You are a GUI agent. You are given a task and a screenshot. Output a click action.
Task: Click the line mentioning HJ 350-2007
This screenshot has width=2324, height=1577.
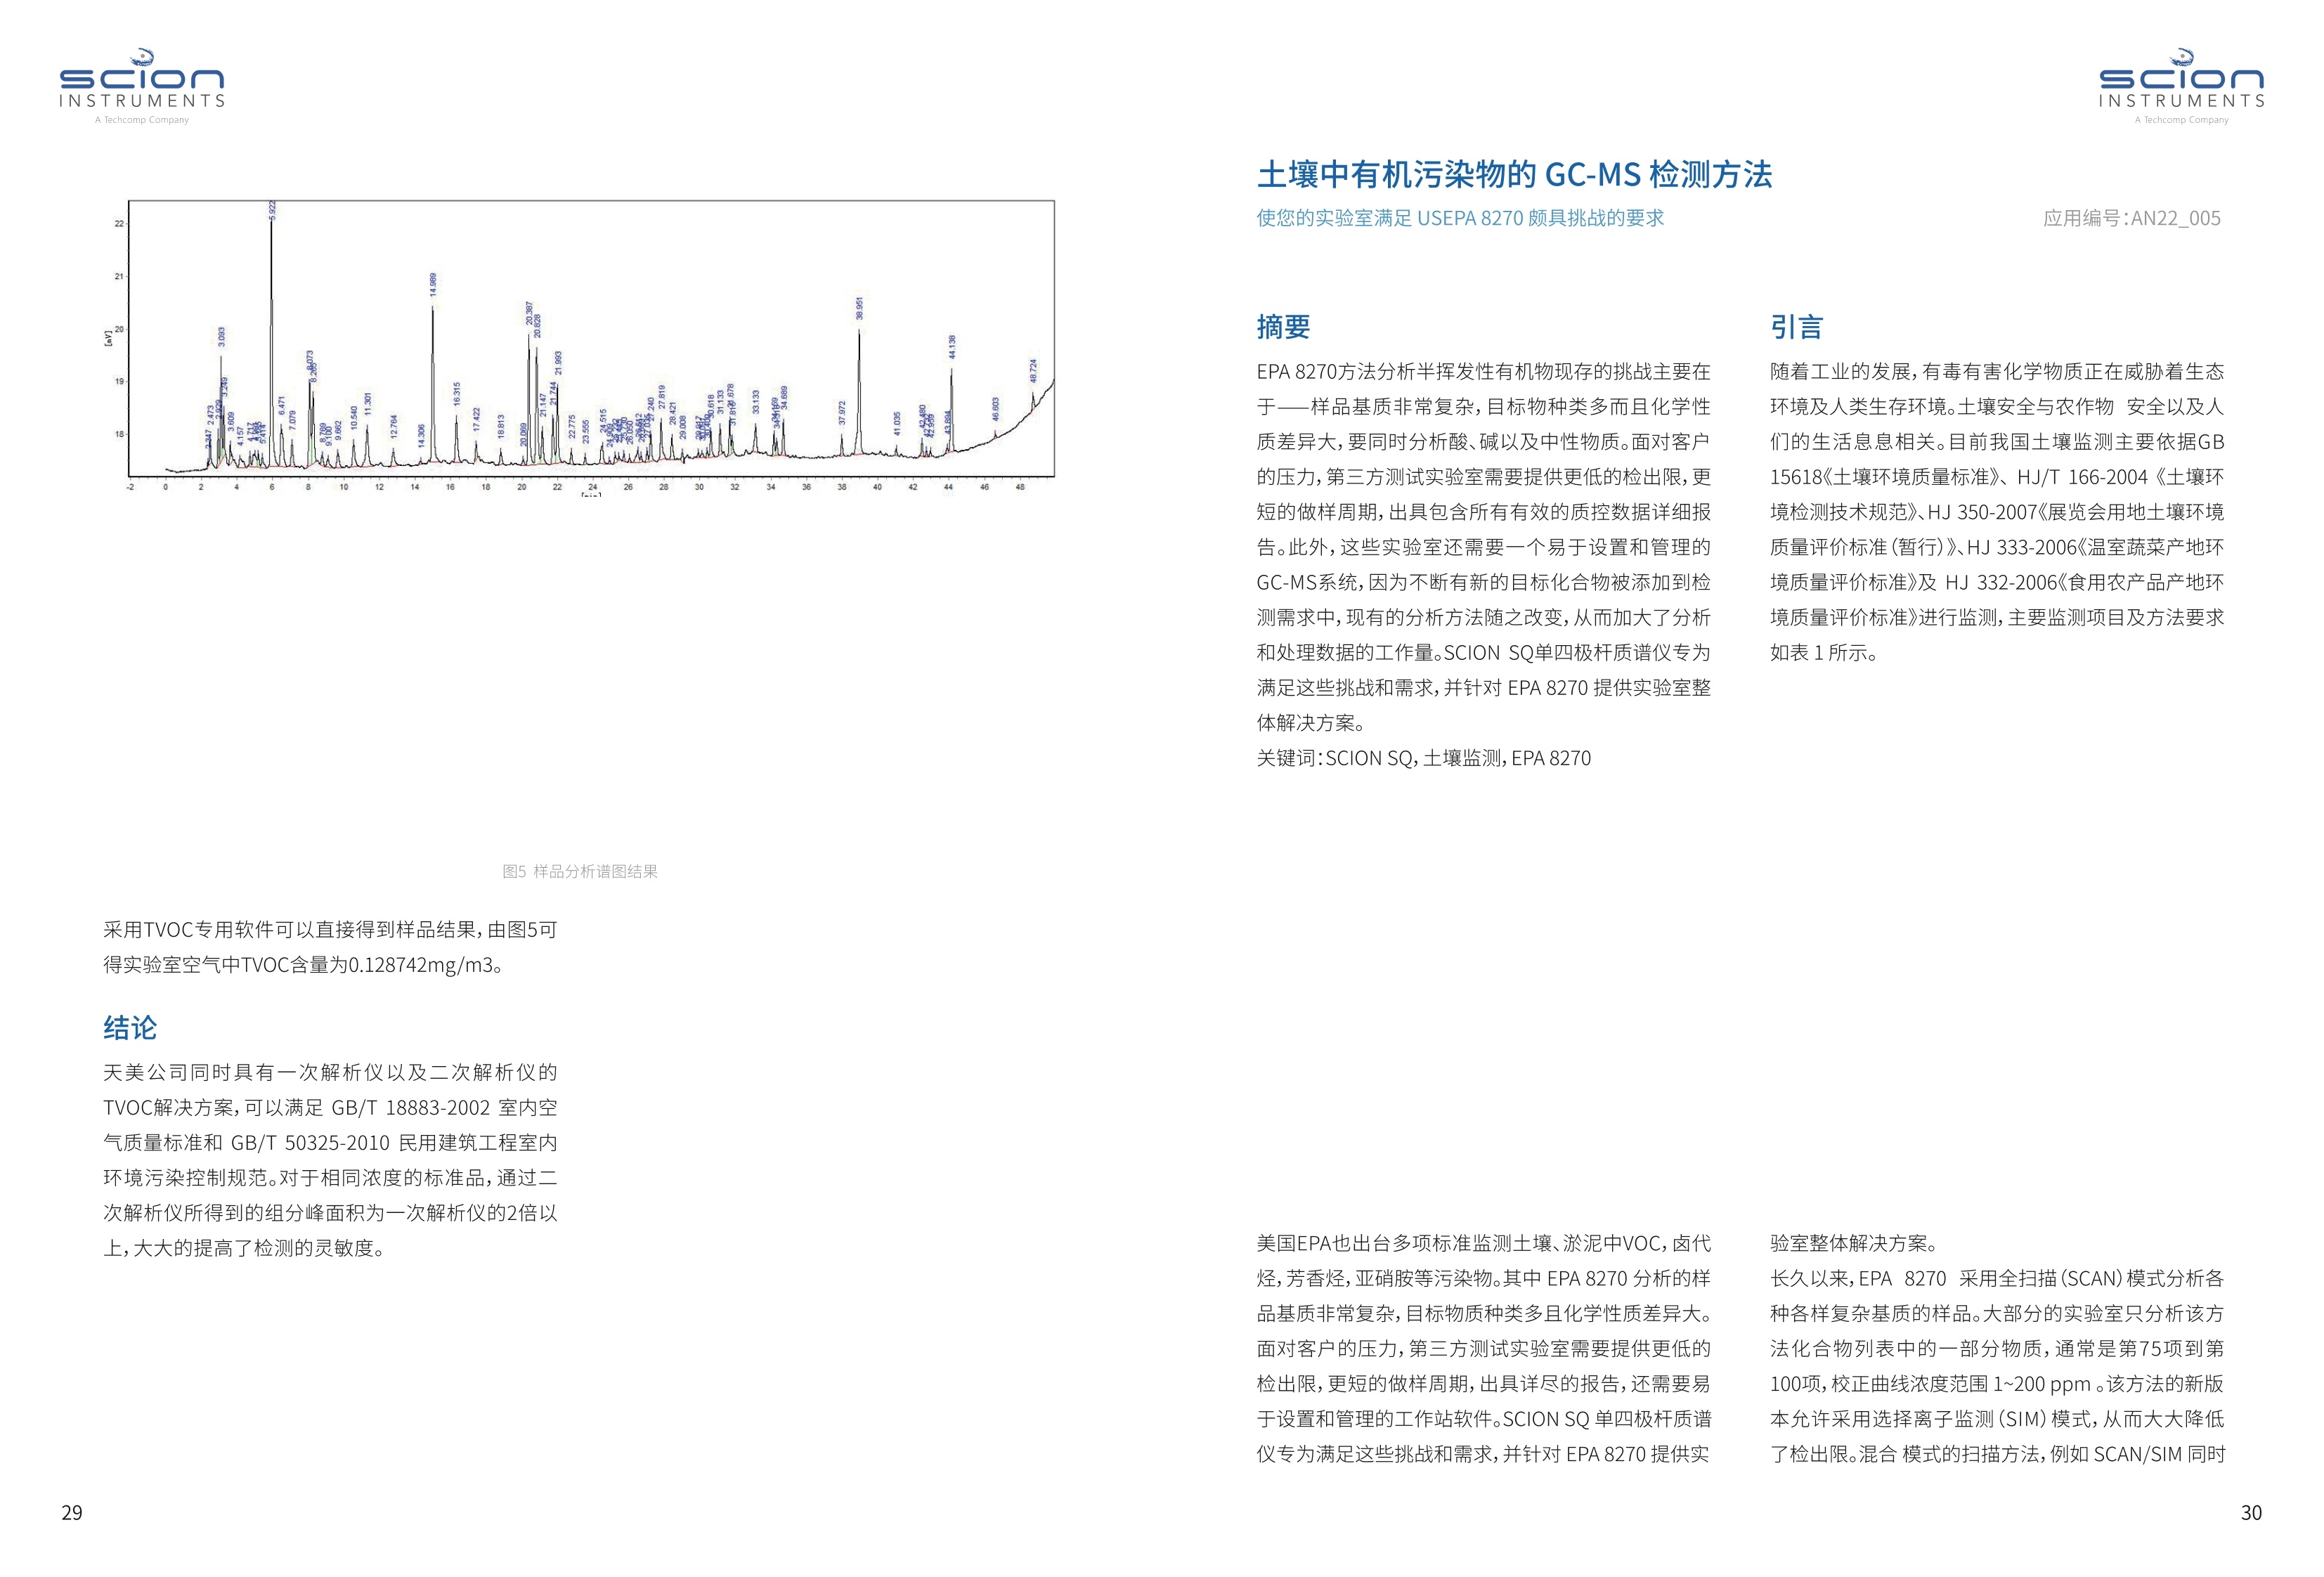pos(1997,512)
